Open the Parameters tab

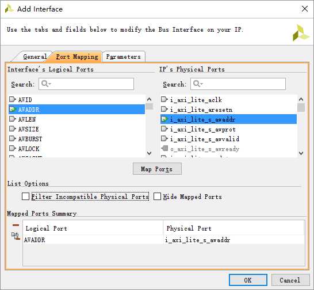[123, 57]
